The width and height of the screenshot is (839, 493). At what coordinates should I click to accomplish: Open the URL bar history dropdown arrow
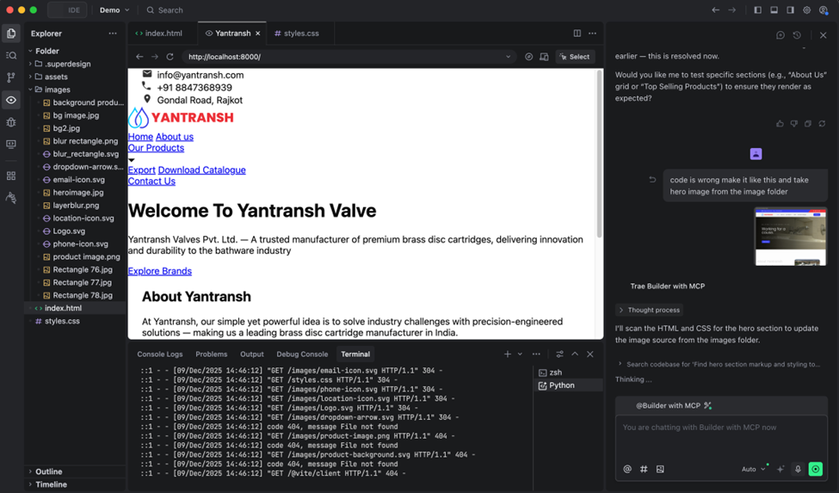pyautogui.click(x=508, y=57)
